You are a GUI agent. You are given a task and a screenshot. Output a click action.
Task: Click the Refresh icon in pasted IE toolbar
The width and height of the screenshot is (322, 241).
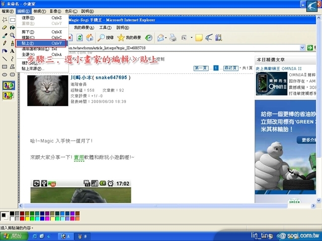click(x=79, y=38)
